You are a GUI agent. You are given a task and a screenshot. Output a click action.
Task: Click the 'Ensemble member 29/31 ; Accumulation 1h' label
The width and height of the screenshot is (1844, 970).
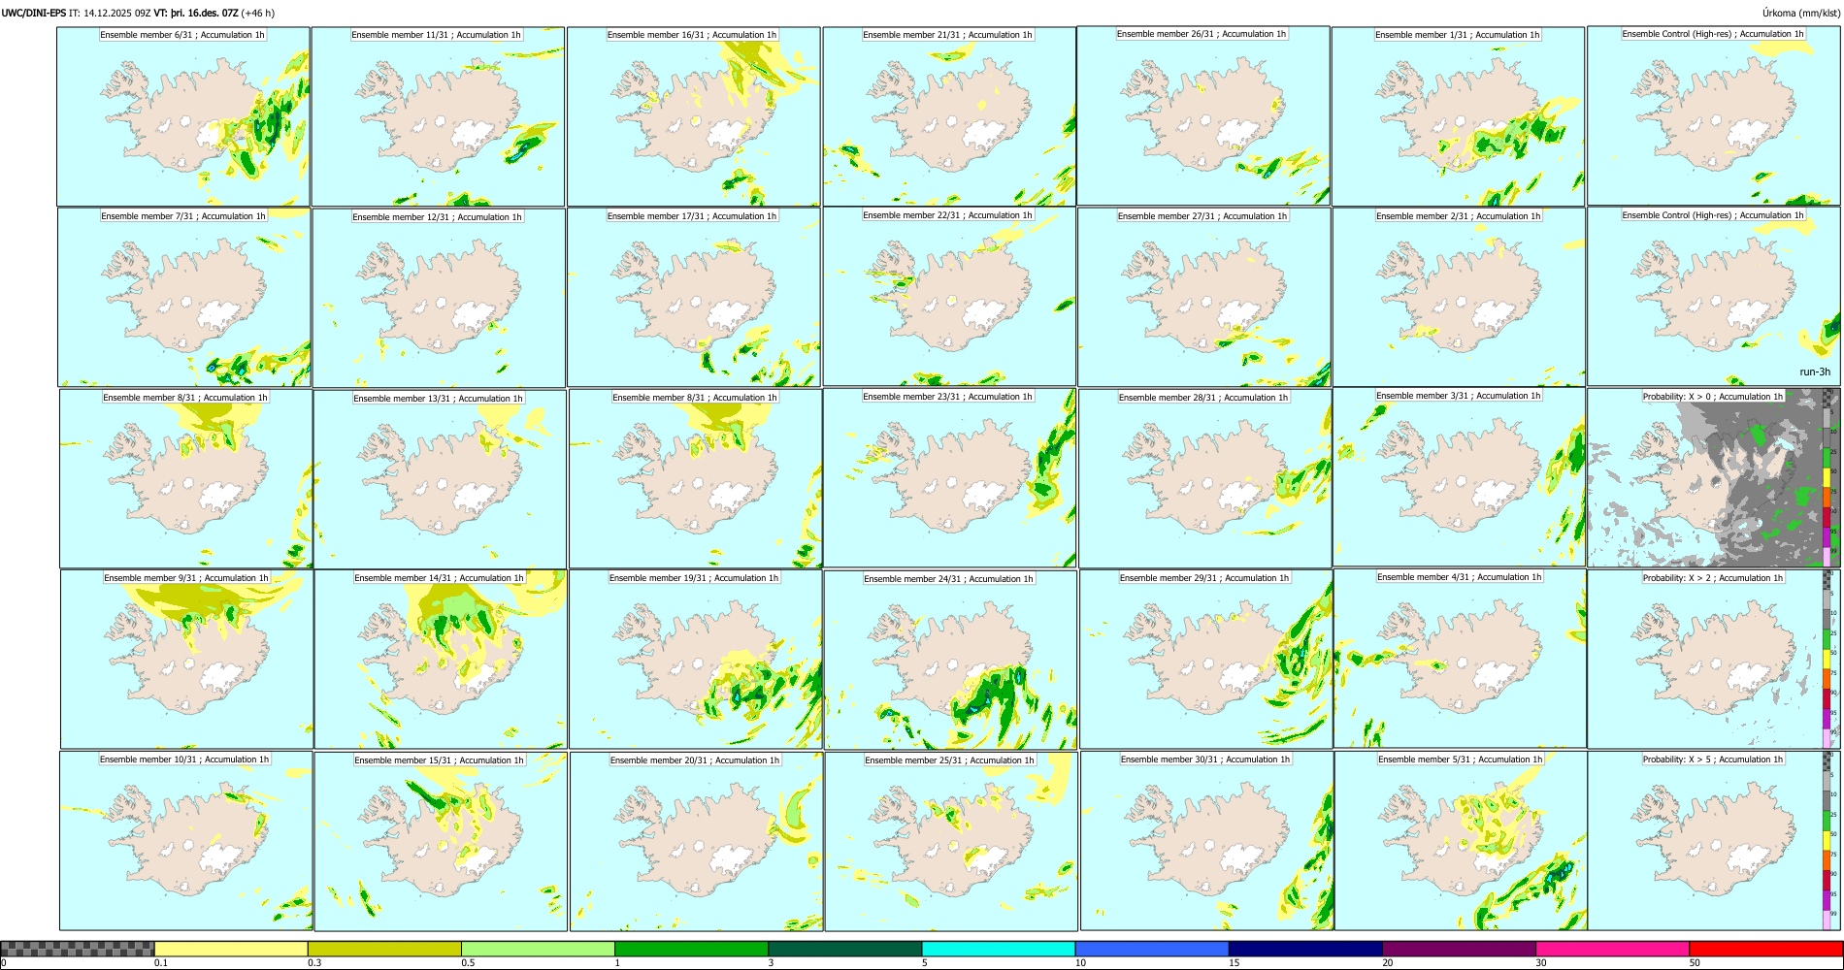(1204, 578)
